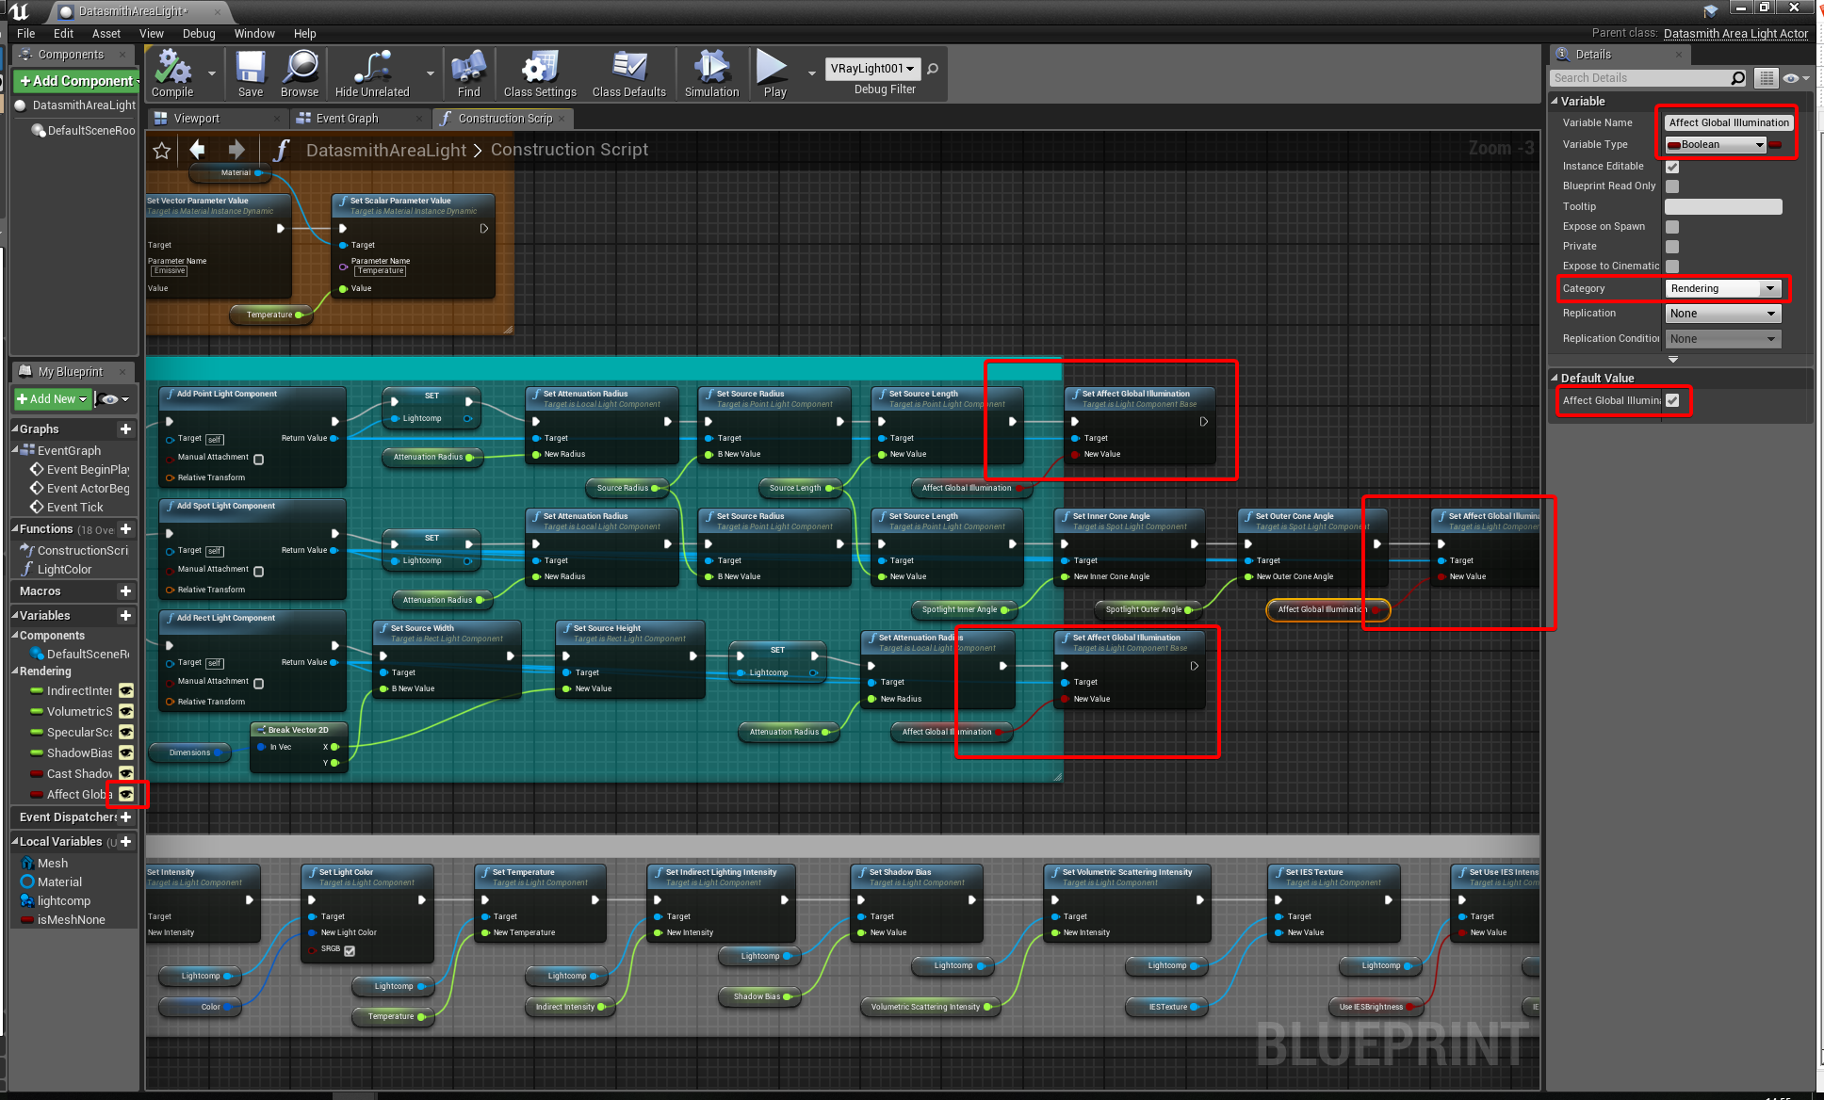Open the Asset menu
The height and width of the screenshot is (1100, 1824).
click(106, 33)
